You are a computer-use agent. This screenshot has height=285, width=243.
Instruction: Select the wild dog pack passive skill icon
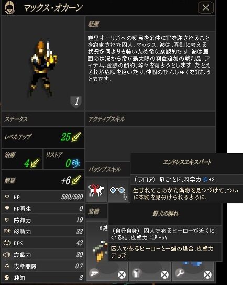point(96,190)
